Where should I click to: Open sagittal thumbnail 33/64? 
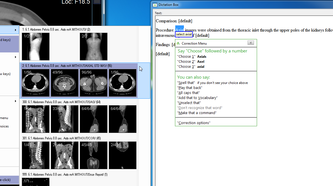(65, 119)
